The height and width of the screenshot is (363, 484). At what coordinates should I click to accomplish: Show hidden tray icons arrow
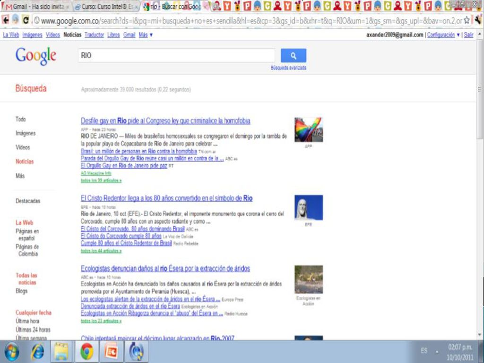[437, 352]
